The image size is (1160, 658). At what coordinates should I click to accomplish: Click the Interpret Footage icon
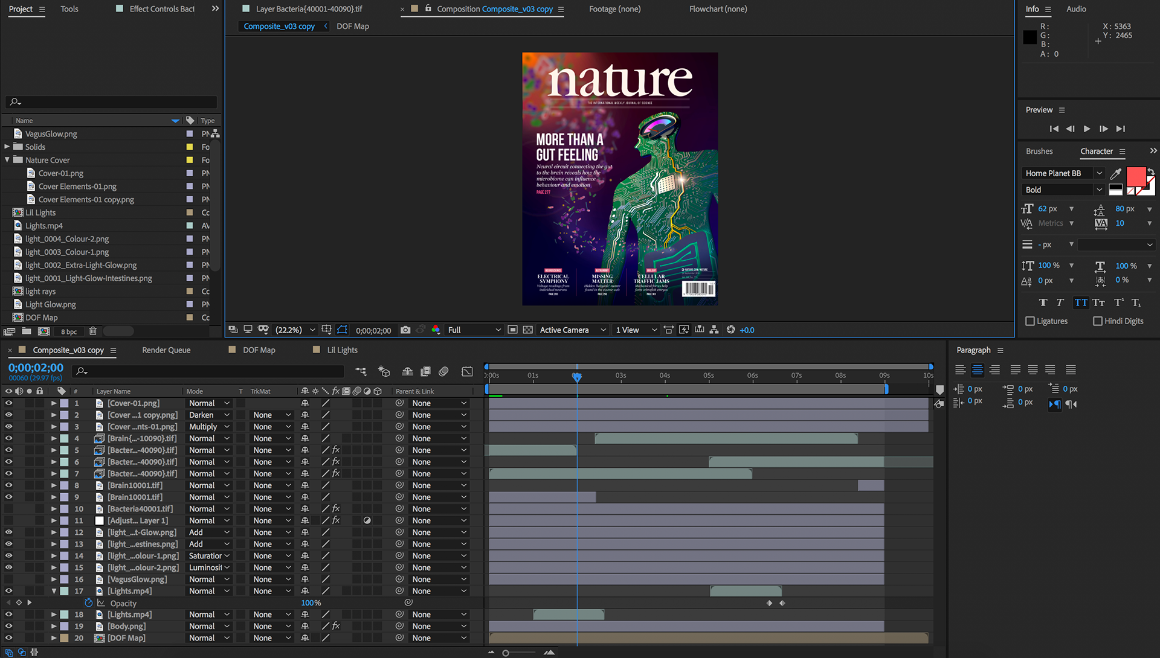9,331
